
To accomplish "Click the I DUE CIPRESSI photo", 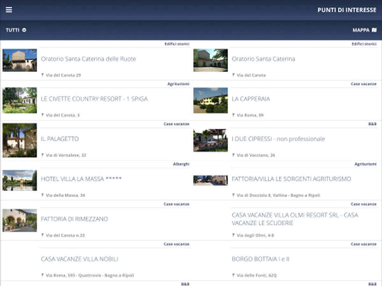I will click(210, 140).
